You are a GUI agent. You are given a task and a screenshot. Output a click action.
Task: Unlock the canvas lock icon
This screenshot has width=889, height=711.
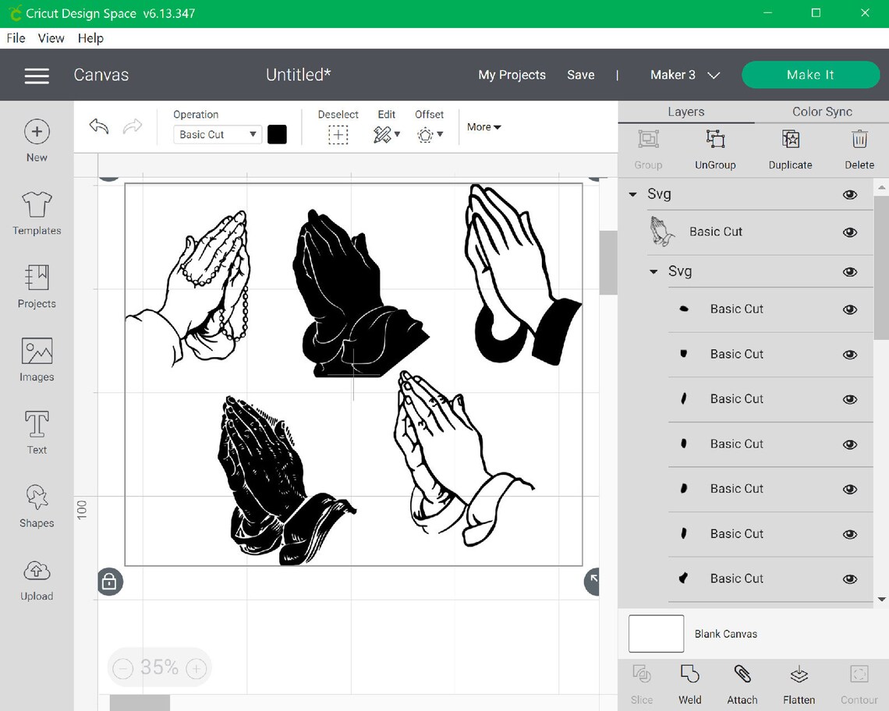tap(109, 582)
